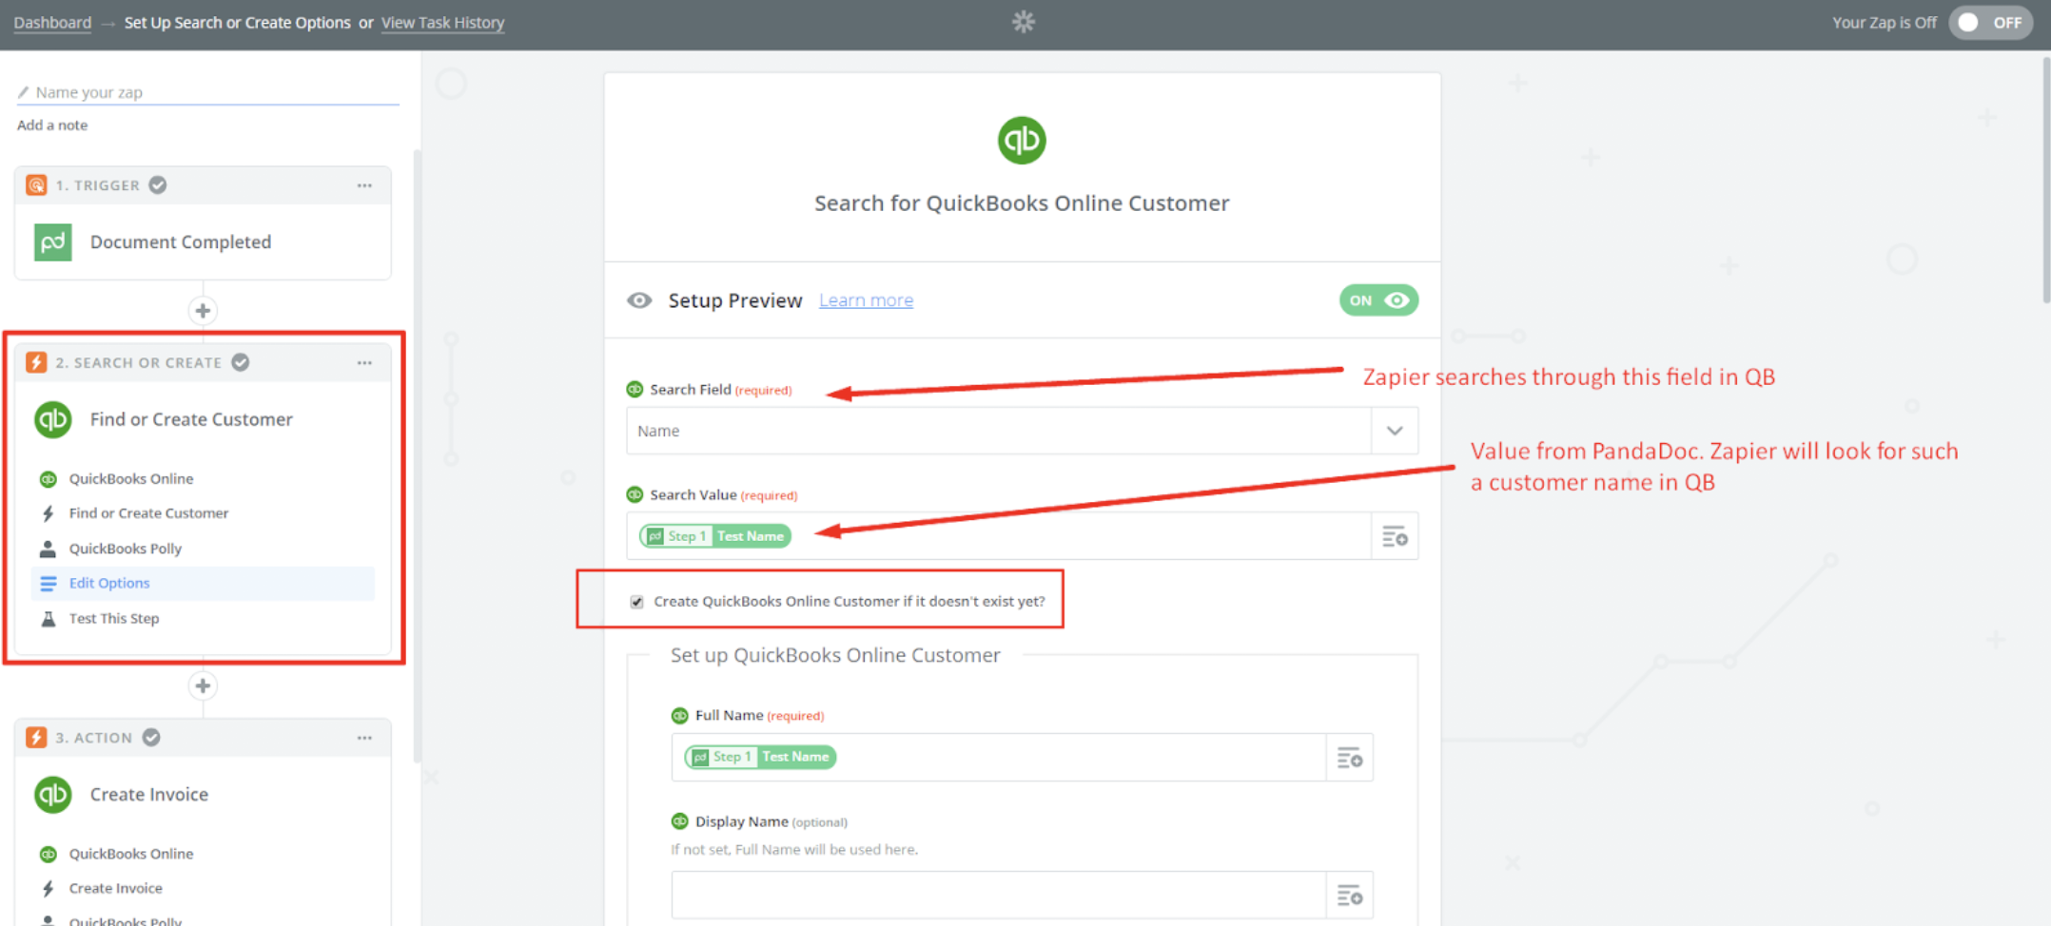Select Edit Options in step 2
Screen dimensions: 2051x926
point(109,583)
